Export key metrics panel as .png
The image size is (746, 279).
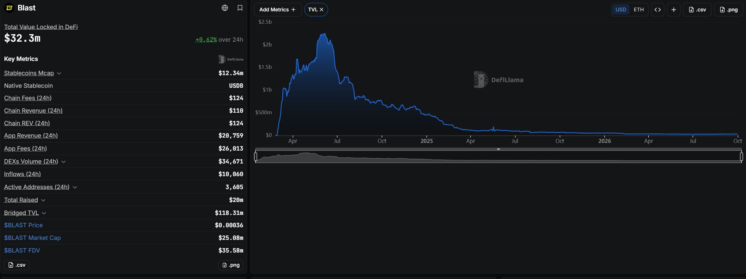(231, 265)
